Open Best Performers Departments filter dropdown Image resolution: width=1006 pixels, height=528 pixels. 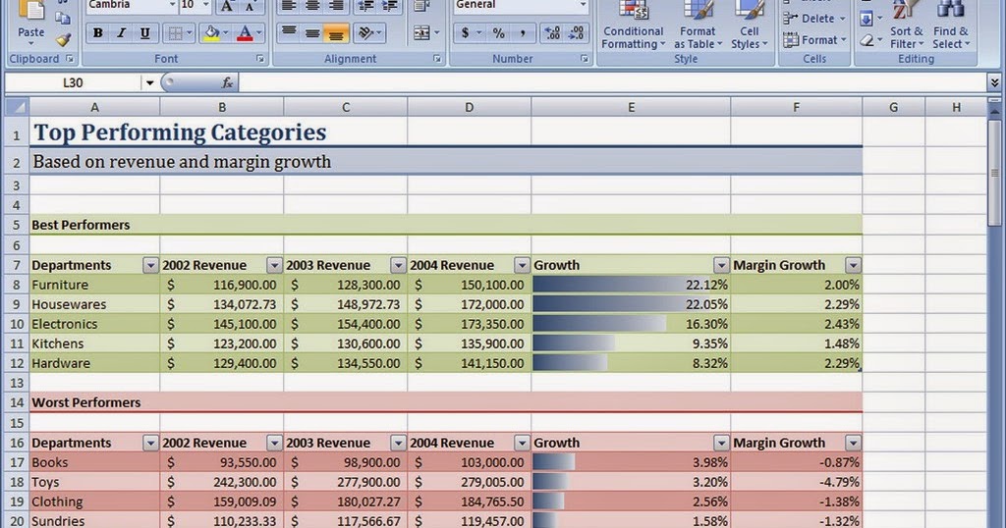click(150, 265)
